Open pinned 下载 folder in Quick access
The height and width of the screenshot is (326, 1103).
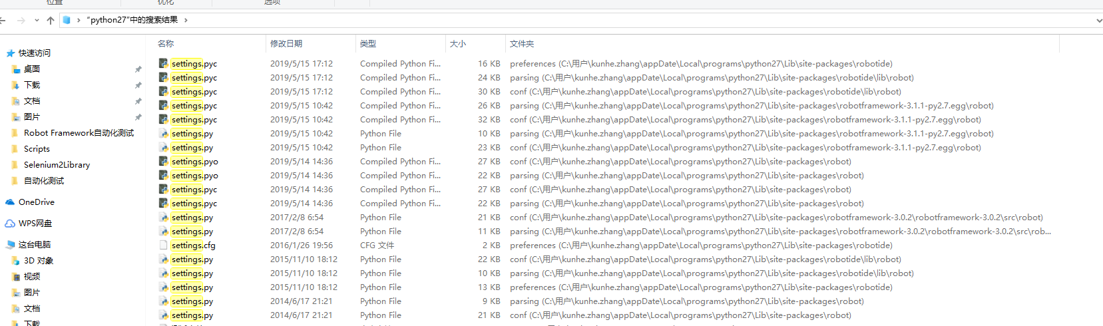(x=32, y=85)
